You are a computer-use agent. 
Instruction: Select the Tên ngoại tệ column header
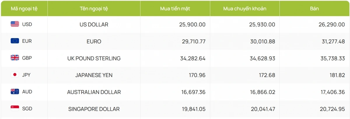94,8
